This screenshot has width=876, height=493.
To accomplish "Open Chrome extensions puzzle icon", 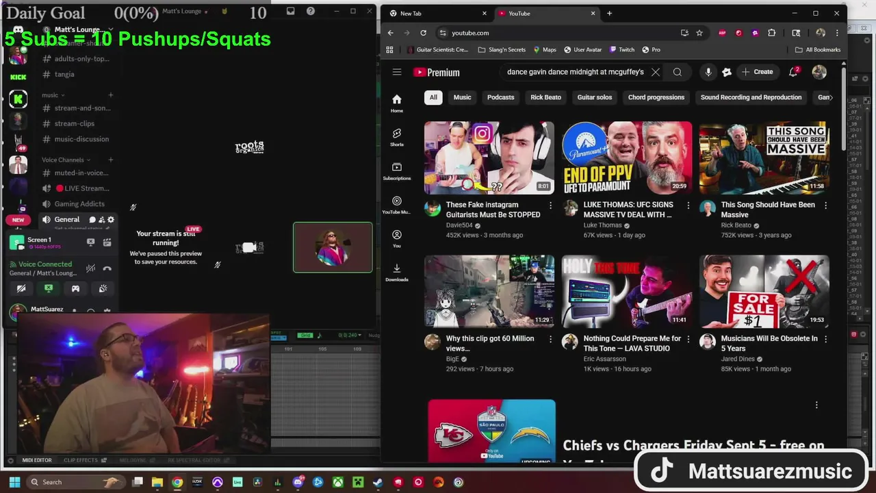I will pyautogui.click(x=771, y=33).
